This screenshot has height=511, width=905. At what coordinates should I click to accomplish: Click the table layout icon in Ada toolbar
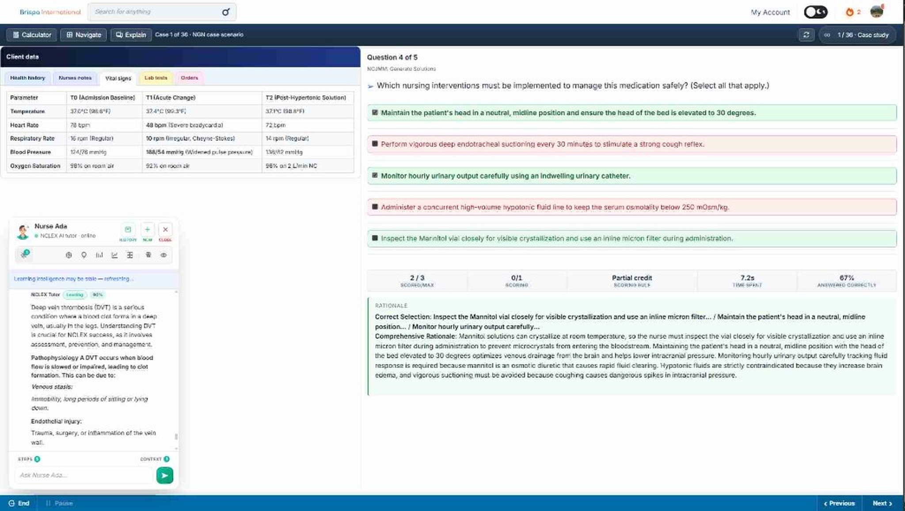130,255
